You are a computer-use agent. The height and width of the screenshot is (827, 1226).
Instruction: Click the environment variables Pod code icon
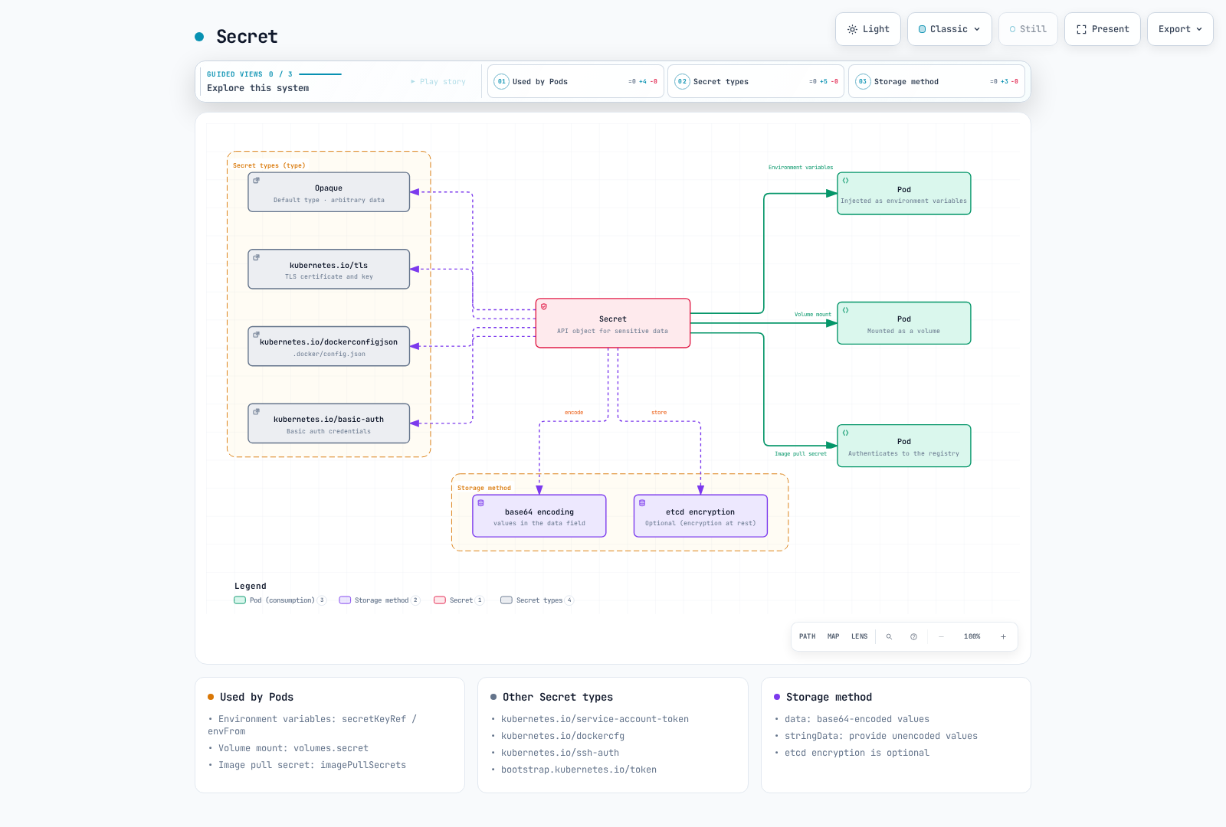(x=846, y=181)
